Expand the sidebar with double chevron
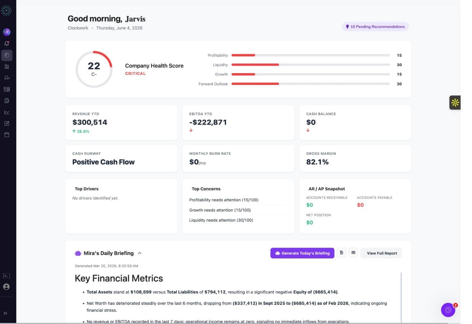Screen dimensions: 472x324 point(5,313)
